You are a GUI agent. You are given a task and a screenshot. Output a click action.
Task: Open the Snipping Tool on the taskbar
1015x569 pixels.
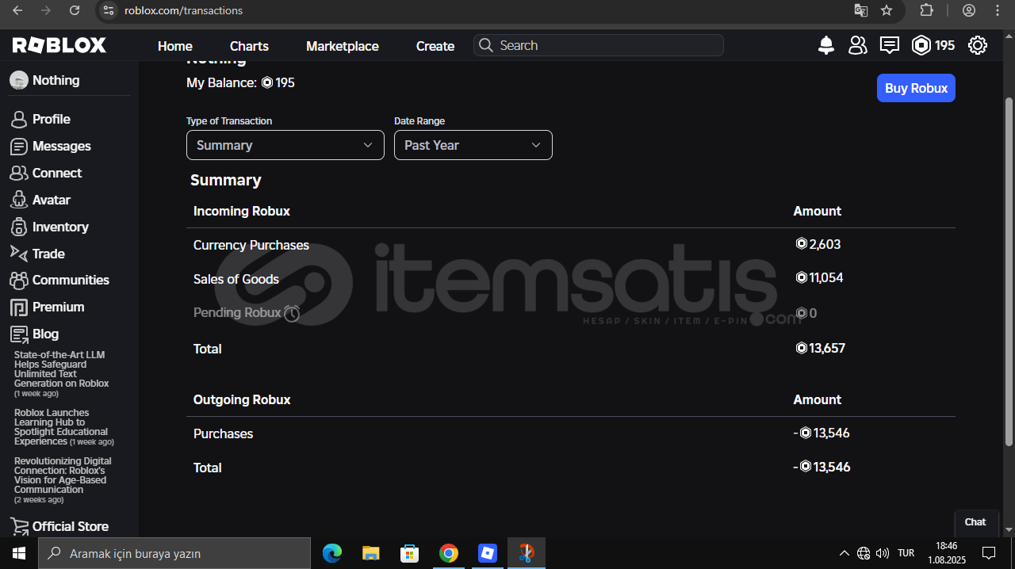526,553
